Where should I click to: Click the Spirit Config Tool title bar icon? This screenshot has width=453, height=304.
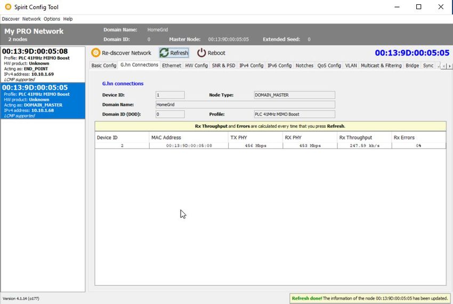[8, 6]
